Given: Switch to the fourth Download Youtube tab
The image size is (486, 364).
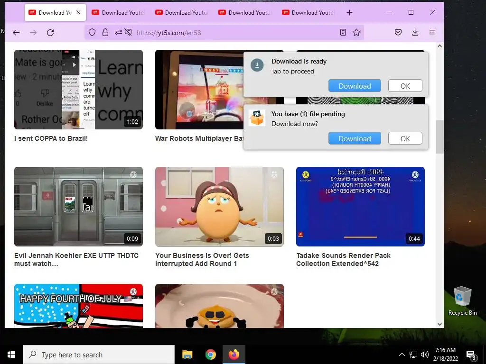Looking at the screenshot, I should (x=245, y=13).
